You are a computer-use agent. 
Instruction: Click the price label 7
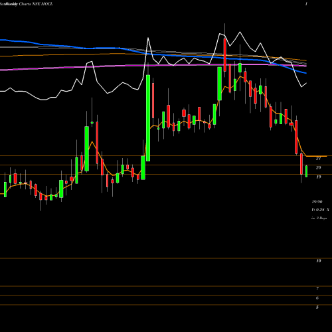pyautogui.click(x=317, y=288)
